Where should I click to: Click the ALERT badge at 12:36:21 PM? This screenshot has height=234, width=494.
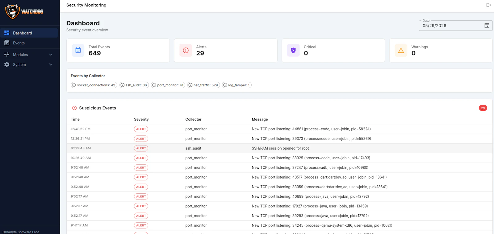(141, 139)
